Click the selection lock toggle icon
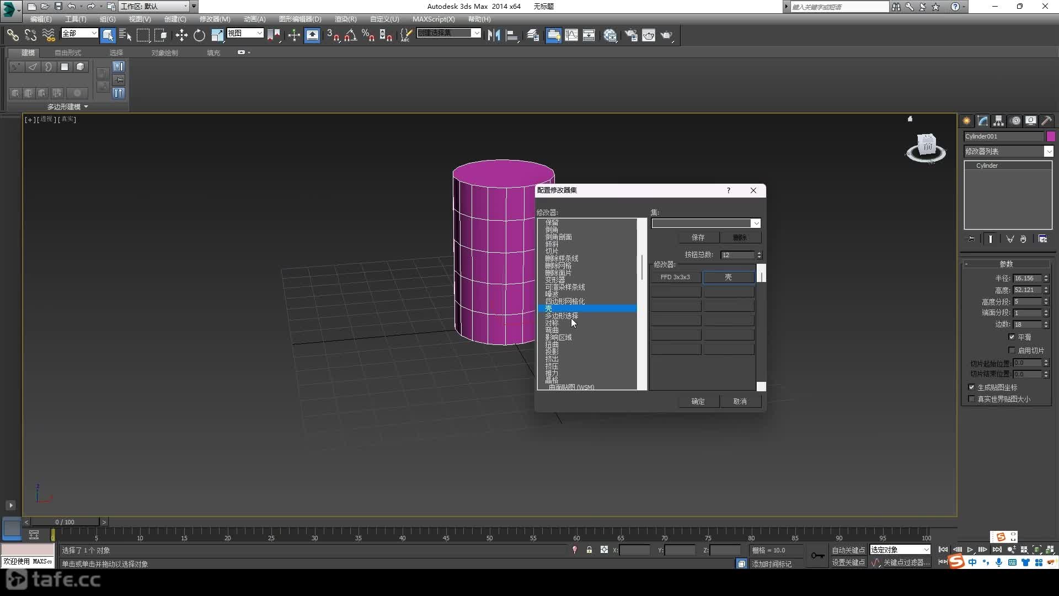The width and height of the screenshot is (1059, 596). [x=589, y=550]
